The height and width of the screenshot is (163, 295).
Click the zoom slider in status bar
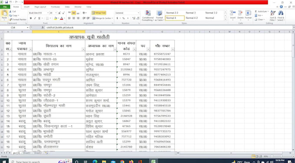(x=281, y=156)
